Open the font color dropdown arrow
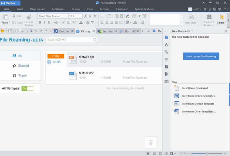230x156 pixels. pos(84,23)
